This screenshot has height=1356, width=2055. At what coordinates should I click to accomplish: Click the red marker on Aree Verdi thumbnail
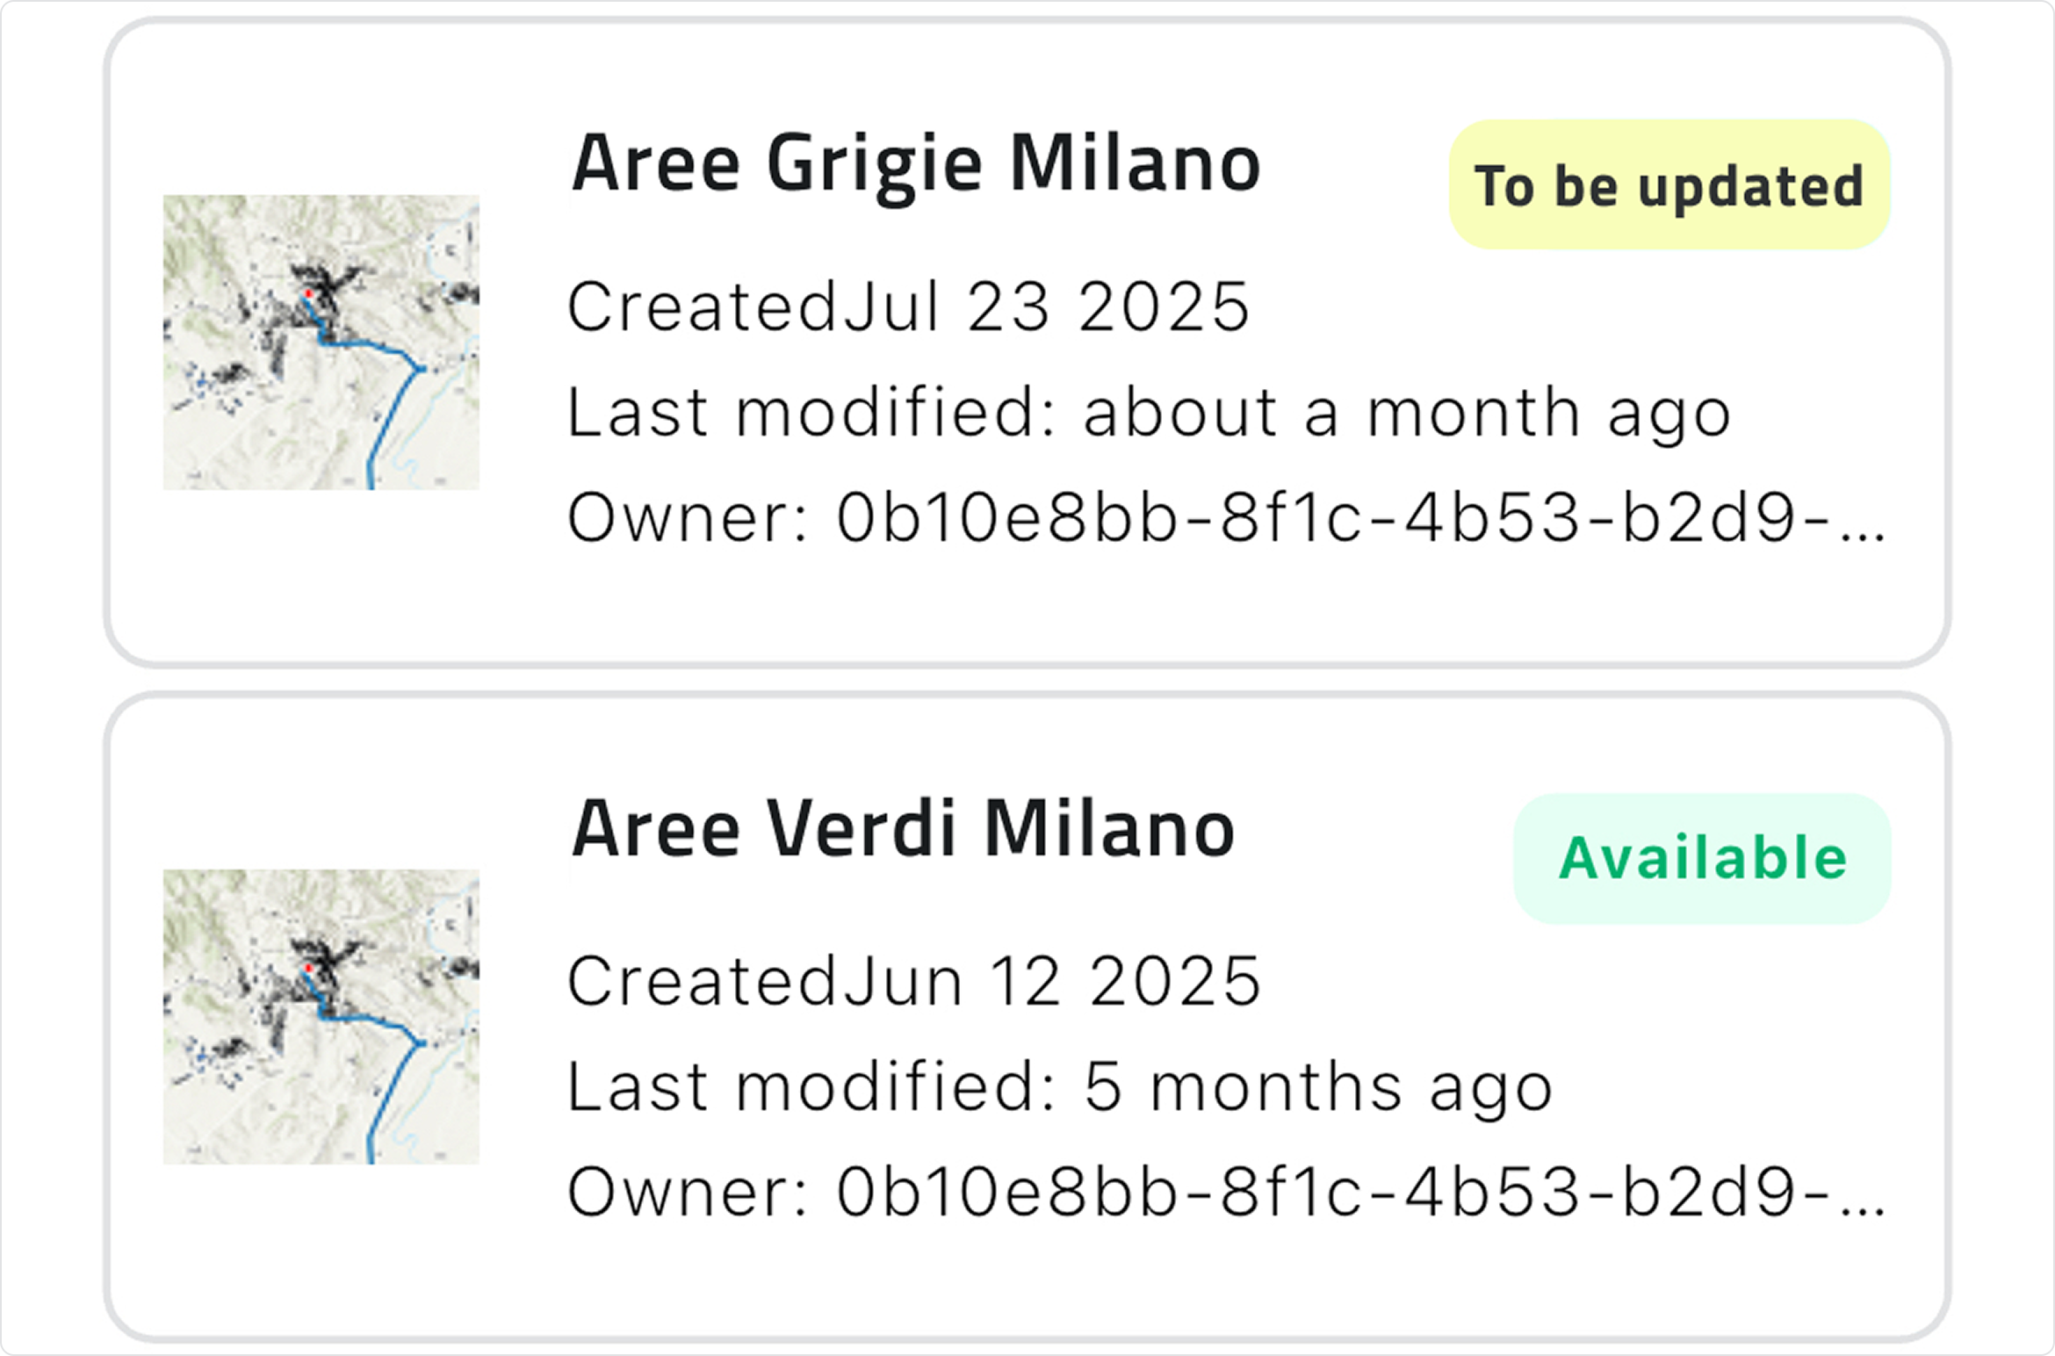click(308, 968)
